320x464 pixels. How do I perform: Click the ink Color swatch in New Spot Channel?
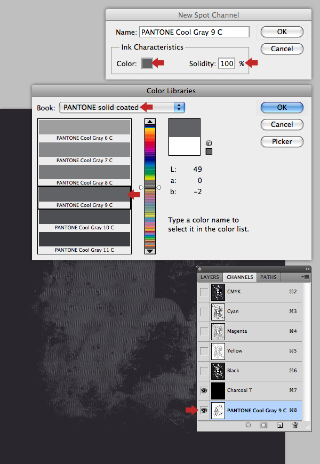coord(147,63)
